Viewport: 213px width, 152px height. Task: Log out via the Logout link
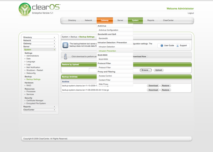click(x=191, y=13)
